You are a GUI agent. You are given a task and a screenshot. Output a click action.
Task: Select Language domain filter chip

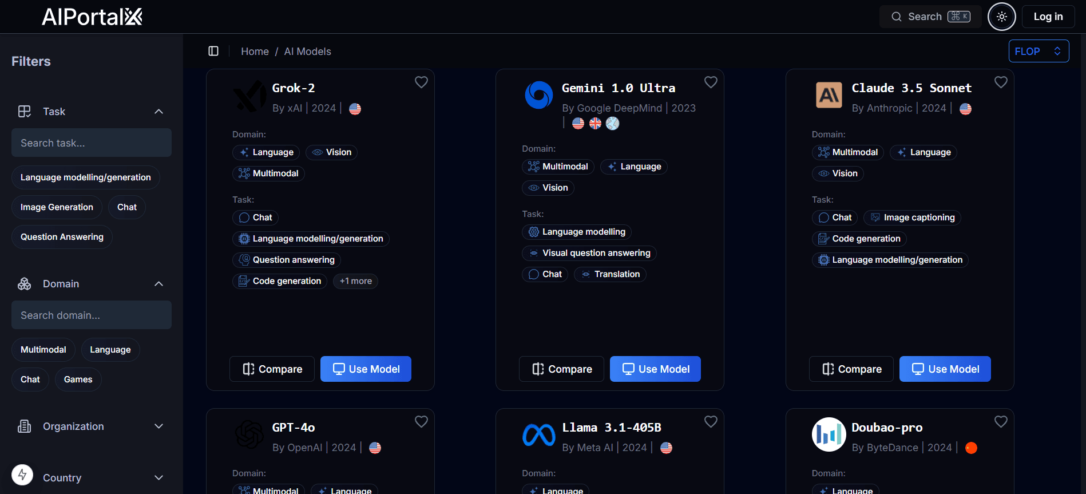[110, 350]
